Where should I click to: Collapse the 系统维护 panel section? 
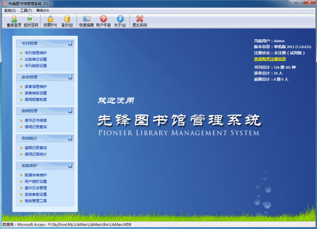(70, 166)
